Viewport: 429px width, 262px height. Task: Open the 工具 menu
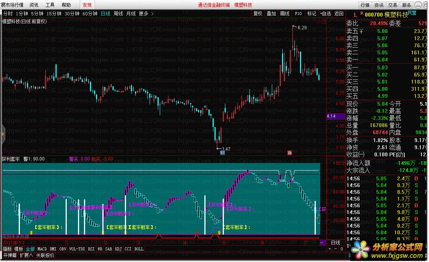50,5
